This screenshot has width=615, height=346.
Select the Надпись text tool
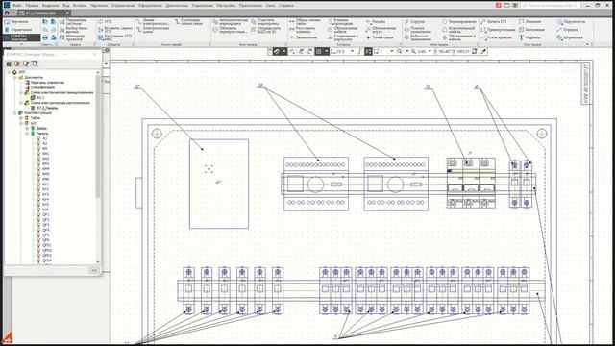click(x=529, y=37)
